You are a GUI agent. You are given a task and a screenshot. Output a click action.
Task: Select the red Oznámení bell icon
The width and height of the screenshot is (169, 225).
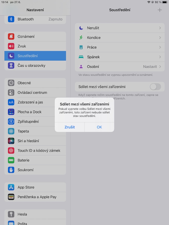pyautogui.click(x=11, y=37)
